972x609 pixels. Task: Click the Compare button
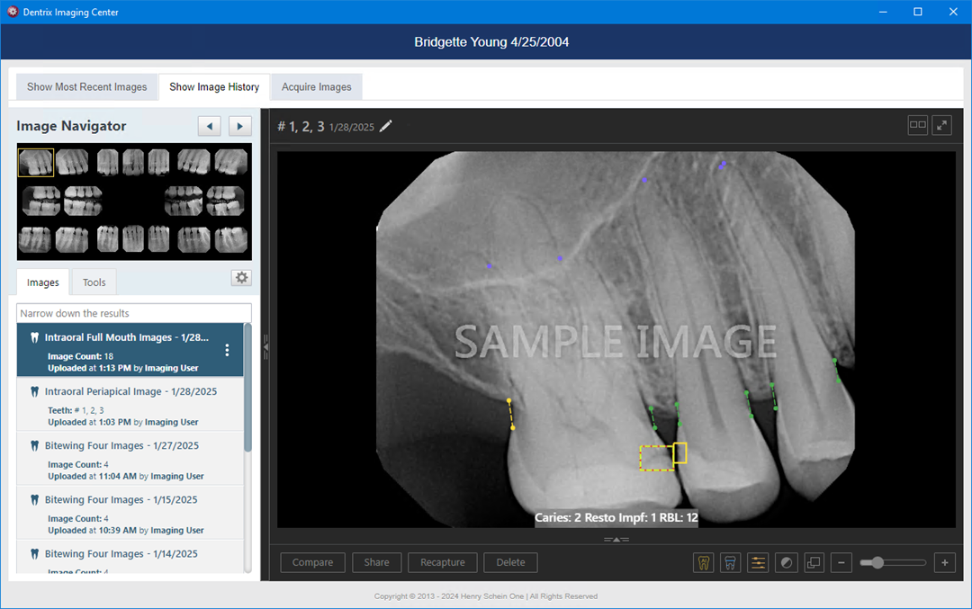click(x=312, y=563)
